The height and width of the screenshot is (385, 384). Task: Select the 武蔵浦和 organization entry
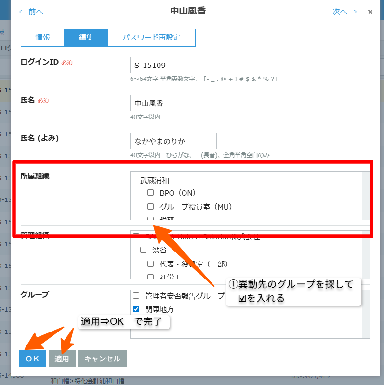click(x=154, y=180)
